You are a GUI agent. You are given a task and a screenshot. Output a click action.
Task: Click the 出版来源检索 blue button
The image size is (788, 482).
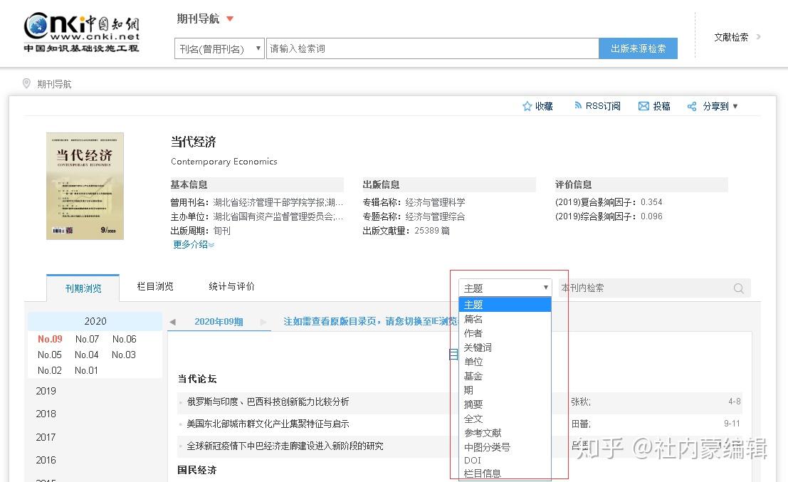coord(637,48)
